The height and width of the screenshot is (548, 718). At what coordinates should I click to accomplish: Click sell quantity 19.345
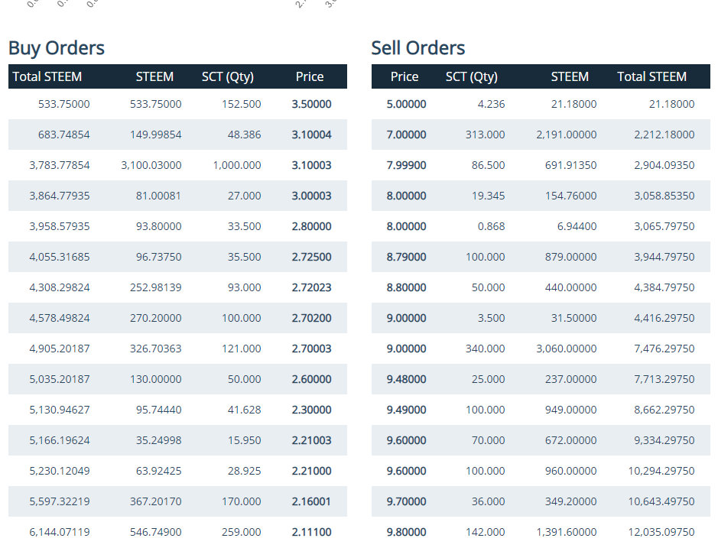(489, 196)
